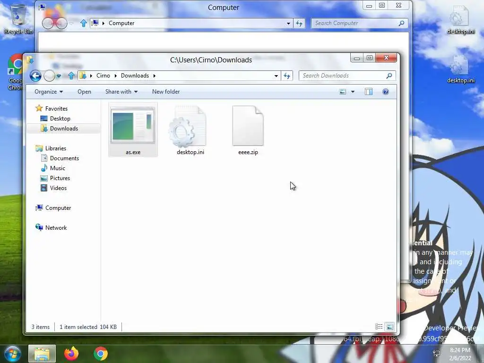Launch Chrome from the taskbar
This screenshot has width=484, height=363.
coord(100,354)
